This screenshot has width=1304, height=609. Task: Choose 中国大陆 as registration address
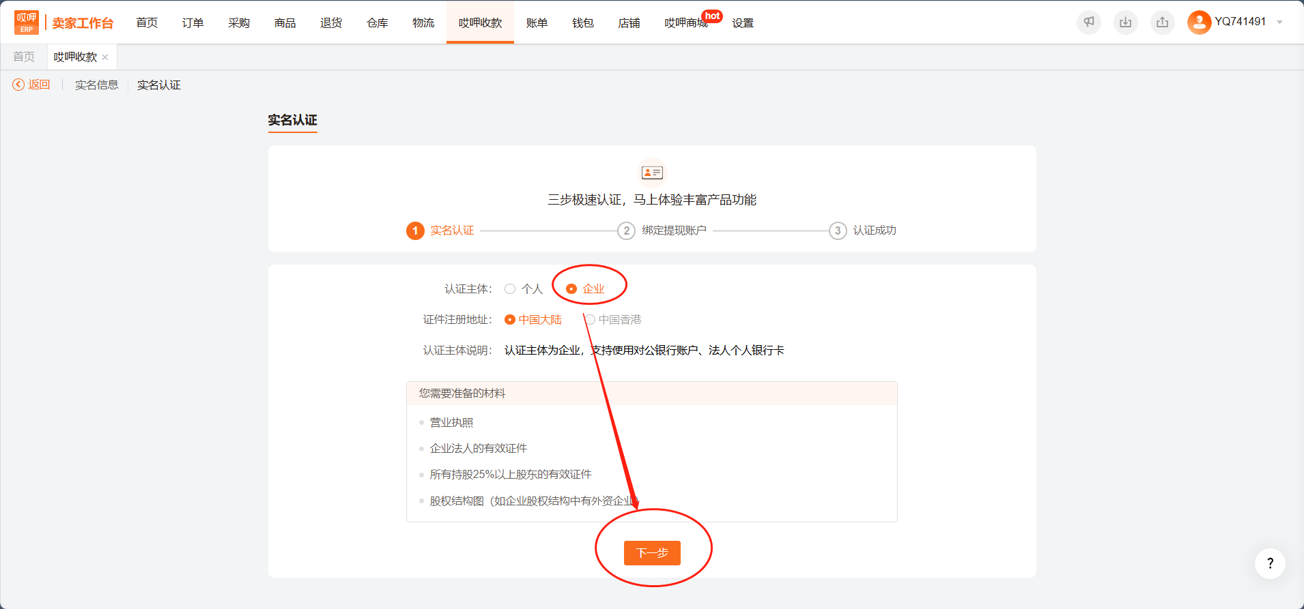coord(510,320)
